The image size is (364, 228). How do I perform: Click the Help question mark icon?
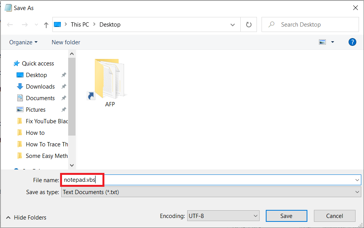click(x=352, y=42)
